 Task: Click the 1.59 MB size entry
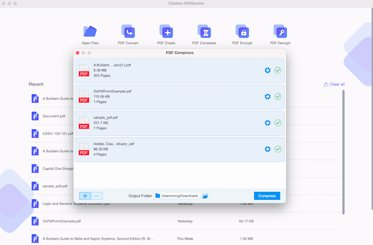click(246, 239)
